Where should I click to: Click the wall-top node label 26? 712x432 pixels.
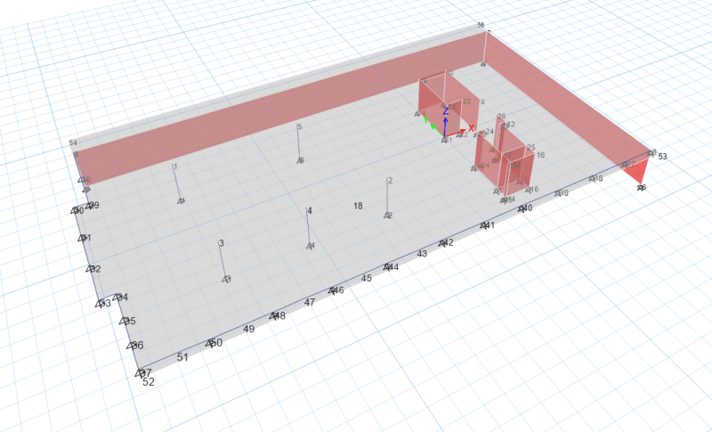coord(501,117)
